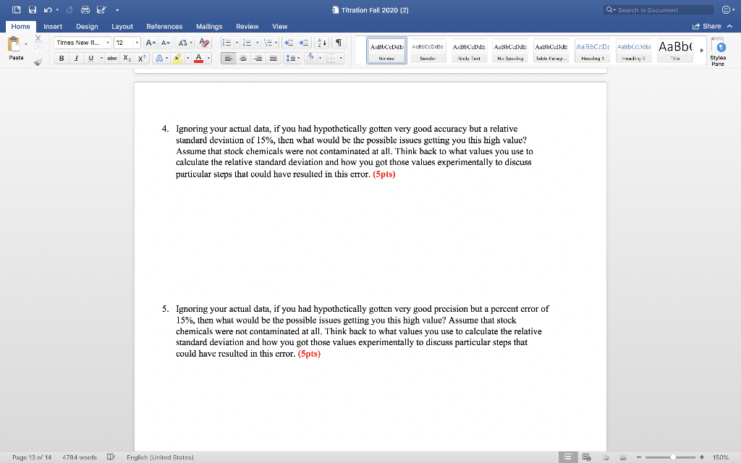Open the font color dropdown arrow
This screenshot has height=463, width=741.
209,58
